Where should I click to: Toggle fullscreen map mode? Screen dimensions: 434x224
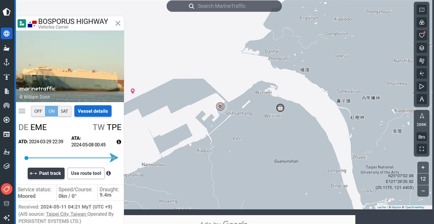point(422,149)
